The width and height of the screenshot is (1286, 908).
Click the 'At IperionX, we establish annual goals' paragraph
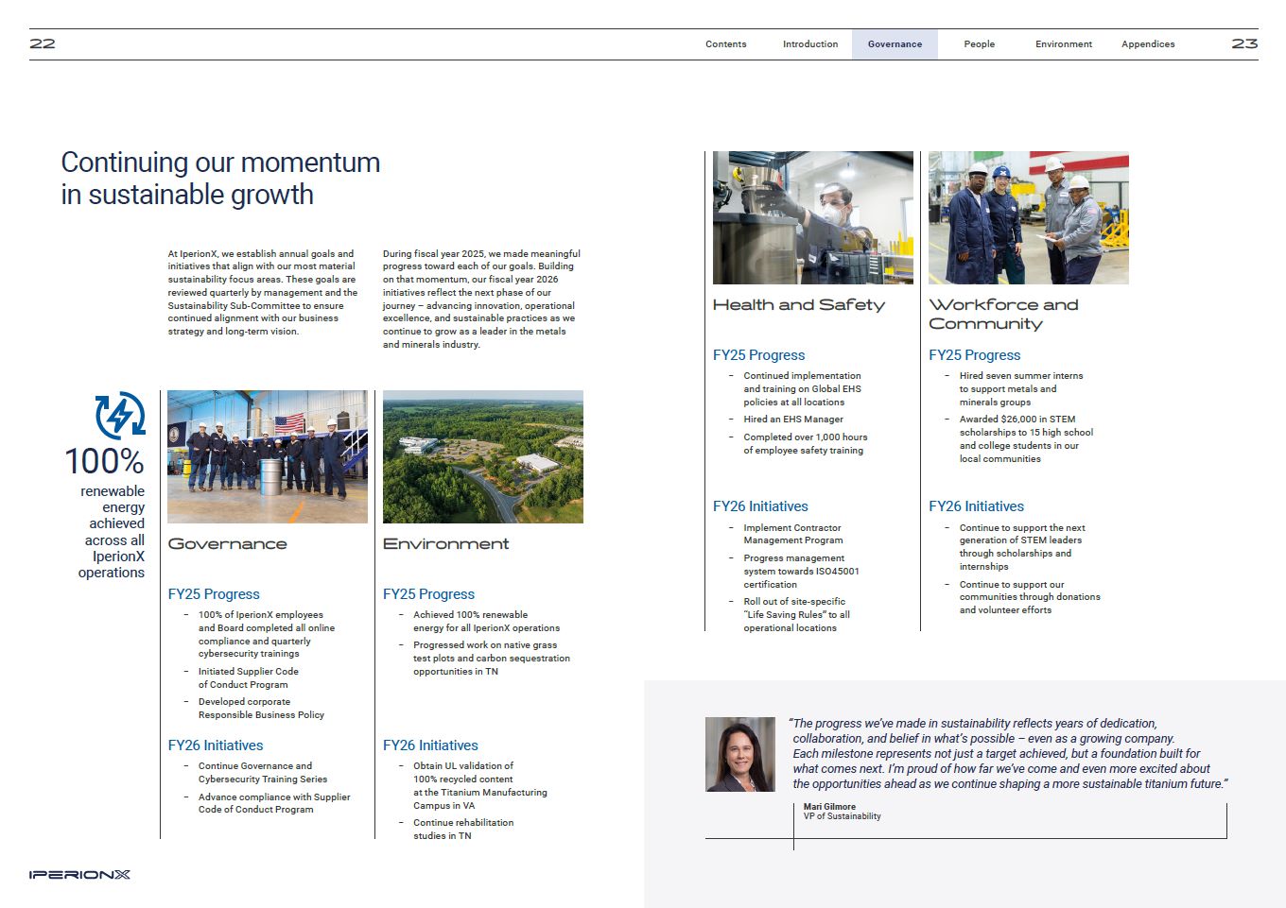(263, 293)
